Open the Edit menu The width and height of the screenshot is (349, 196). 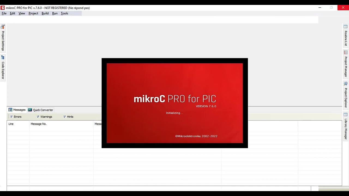[x=13, y=13]
